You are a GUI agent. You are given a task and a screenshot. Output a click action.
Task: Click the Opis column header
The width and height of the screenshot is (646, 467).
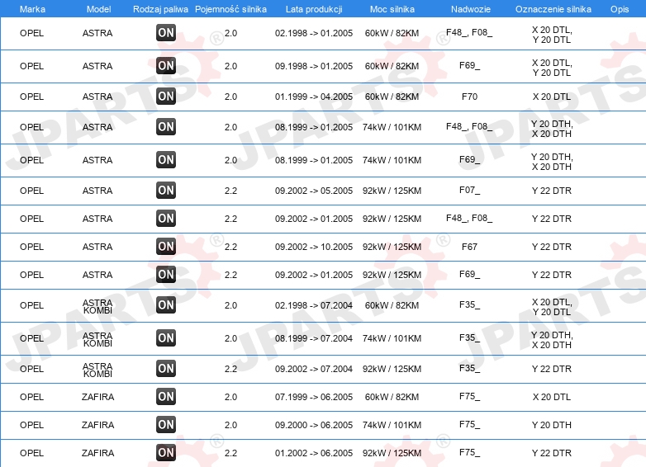(x=620, y=9)
